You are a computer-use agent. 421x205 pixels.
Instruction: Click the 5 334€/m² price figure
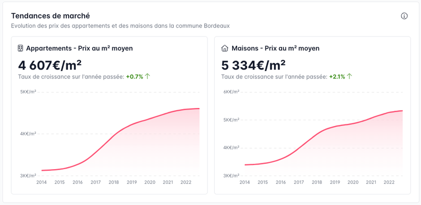(254, 65)
